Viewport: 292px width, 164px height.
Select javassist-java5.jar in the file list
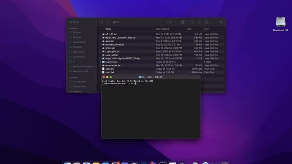coord(115,45)
